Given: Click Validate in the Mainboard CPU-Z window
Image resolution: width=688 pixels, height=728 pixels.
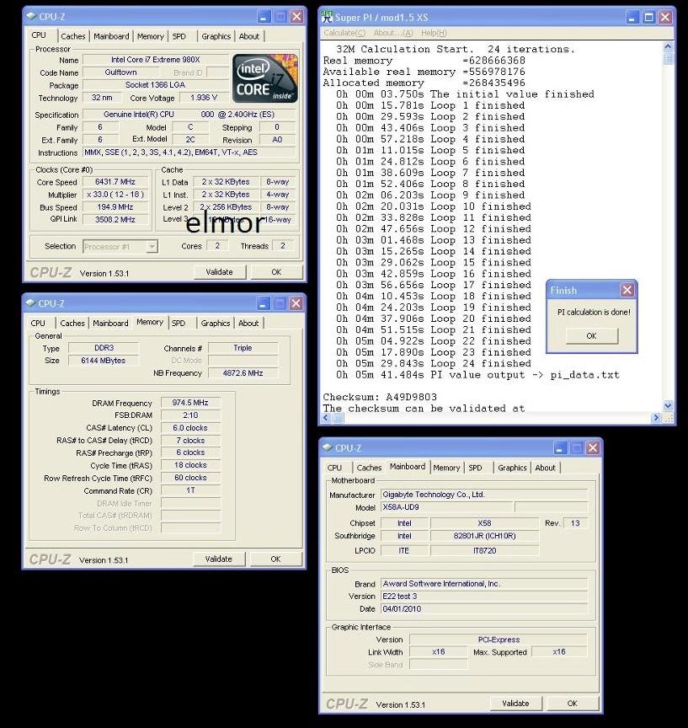Looking at the screenshot, I should click(515, 704).
